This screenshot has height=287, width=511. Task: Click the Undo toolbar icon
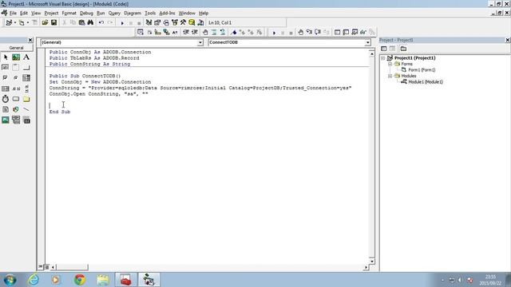[101, 22]
